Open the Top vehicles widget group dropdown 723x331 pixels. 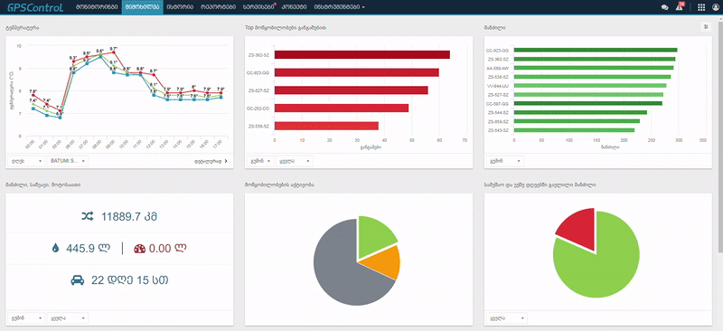click(x=295, y=161)
